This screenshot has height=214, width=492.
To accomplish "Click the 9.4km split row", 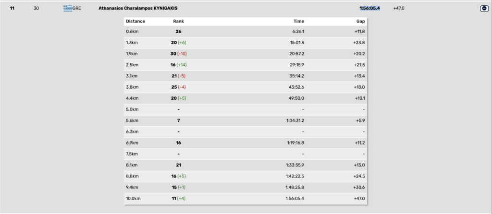I will pos(246,187).
